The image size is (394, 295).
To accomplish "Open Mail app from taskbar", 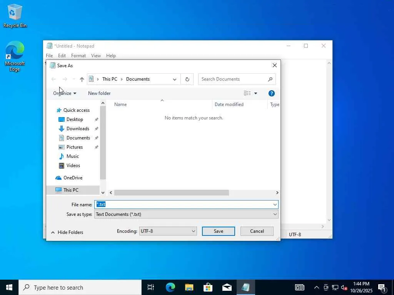I will [x=227, y=287].
